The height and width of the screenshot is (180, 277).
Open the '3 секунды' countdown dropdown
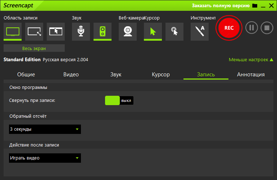tap(45, 129)
